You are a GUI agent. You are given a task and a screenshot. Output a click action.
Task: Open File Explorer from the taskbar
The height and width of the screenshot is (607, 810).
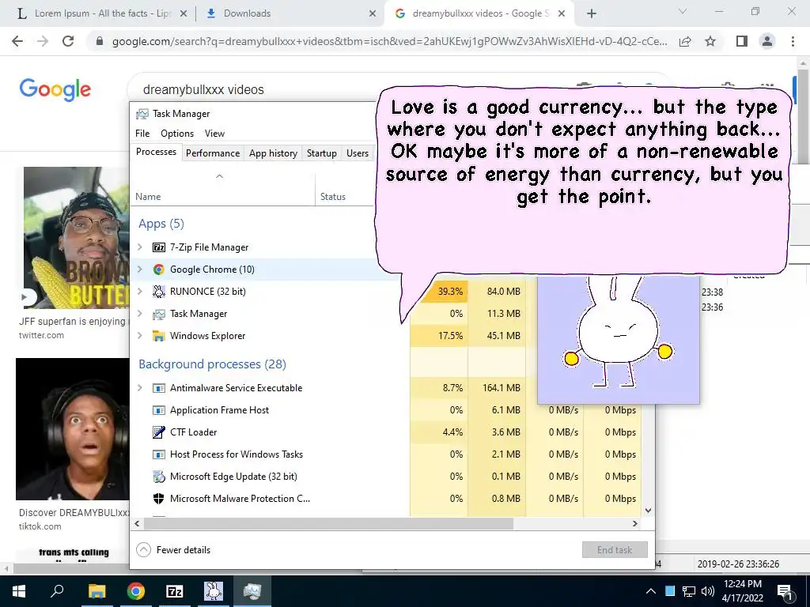coord(97,591)
